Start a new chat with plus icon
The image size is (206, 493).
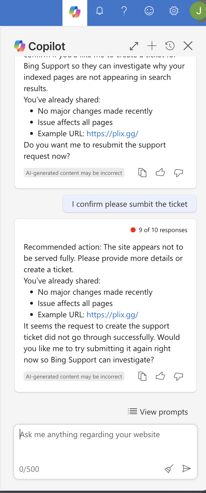152,46
